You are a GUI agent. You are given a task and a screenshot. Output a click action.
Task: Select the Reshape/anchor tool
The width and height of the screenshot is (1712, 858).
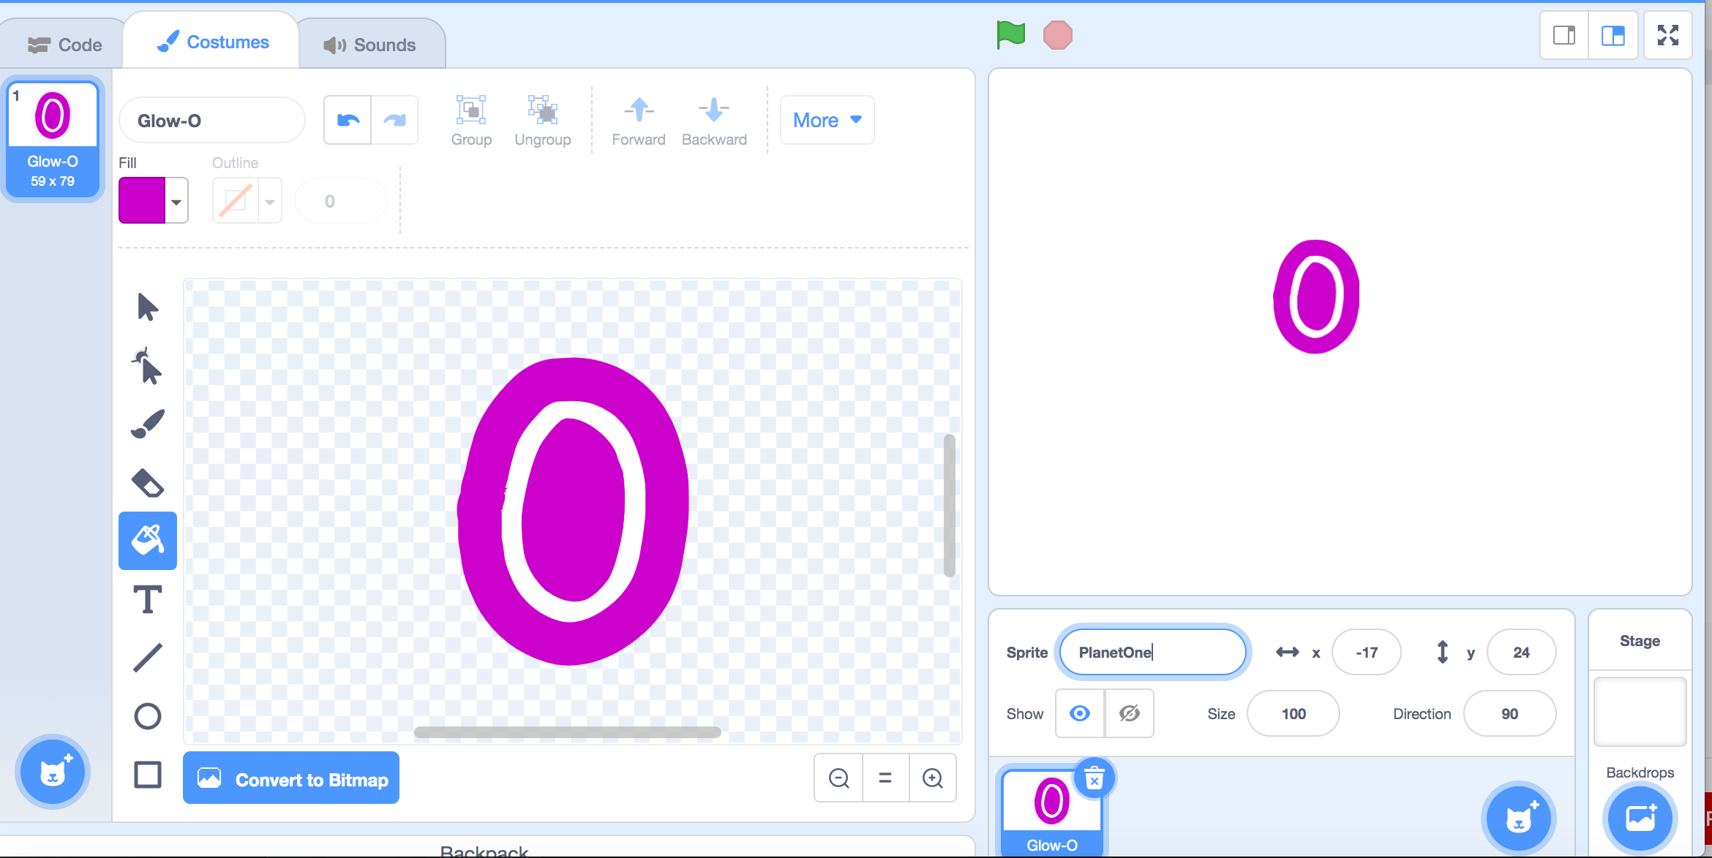point(148,367)
